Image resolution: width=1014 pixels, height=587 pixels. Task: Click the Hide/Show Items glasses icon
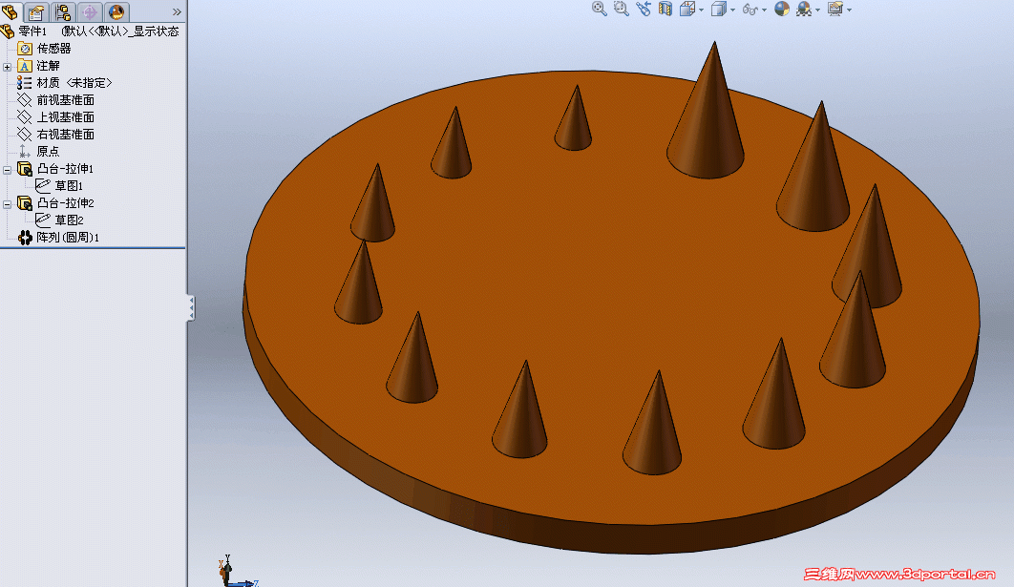coord(750,9)
